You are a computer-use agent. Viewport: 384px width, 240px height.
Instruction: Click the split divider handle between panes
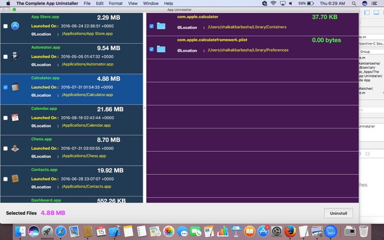tap(144, 108)
